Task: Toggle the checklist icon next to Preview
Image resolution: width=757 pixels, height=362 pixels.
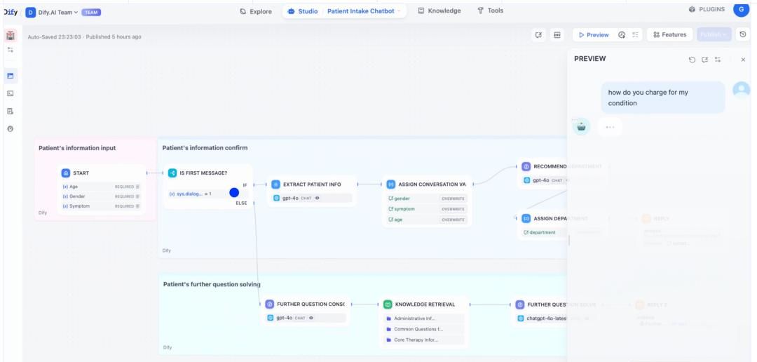Action: coord(634,34)
